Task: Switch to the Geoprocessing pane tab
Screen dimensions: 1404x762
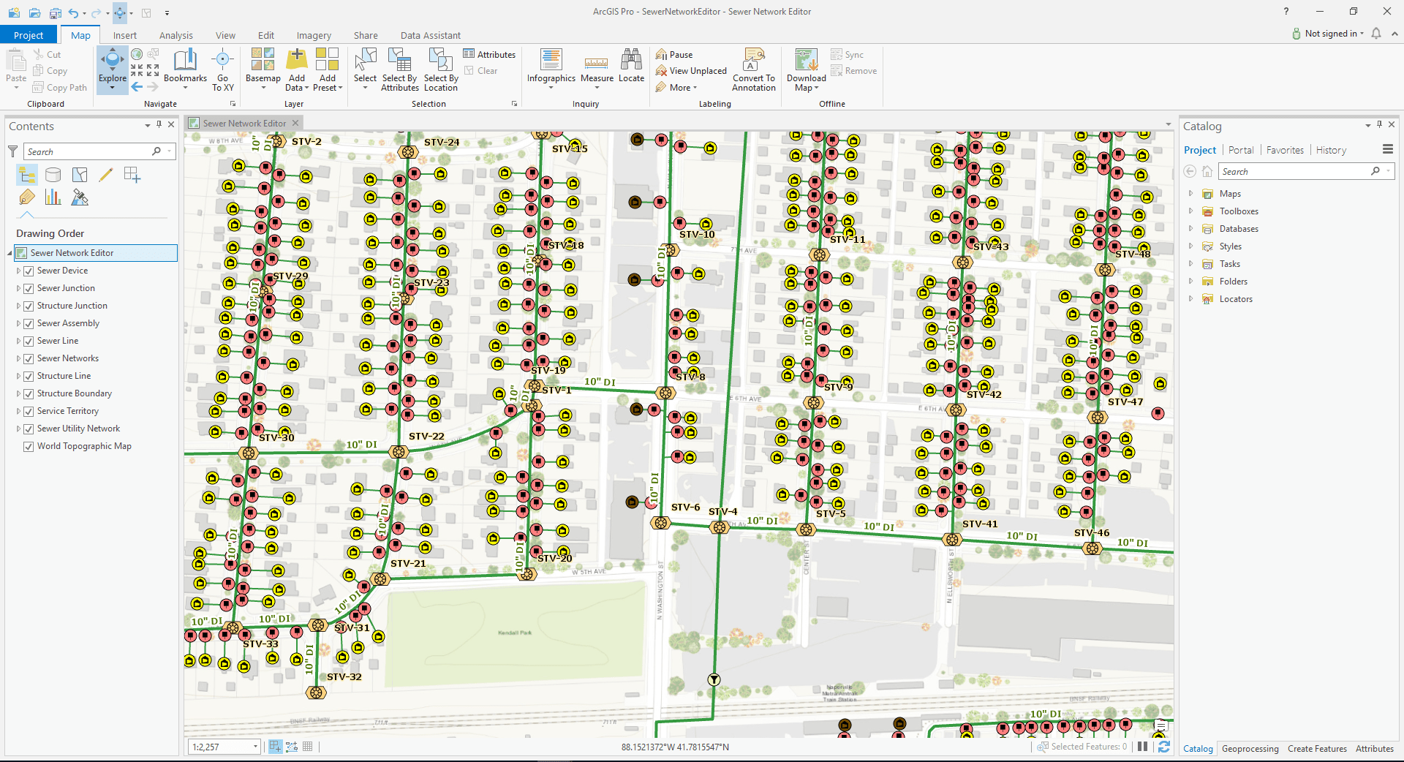Action: pos(1250,749)
